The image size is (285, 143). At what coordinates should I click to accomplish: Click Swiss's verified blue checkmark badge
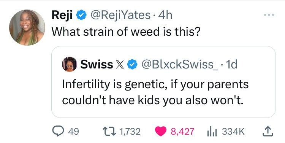click(132, 65)
